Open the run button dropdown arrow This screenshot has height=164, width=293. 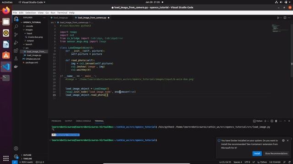pyautogui.click(x=281, y=18)
